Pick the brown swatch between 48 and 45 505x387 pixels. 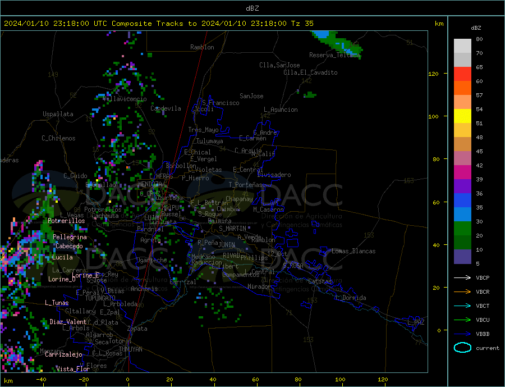[x=462, y=144]
